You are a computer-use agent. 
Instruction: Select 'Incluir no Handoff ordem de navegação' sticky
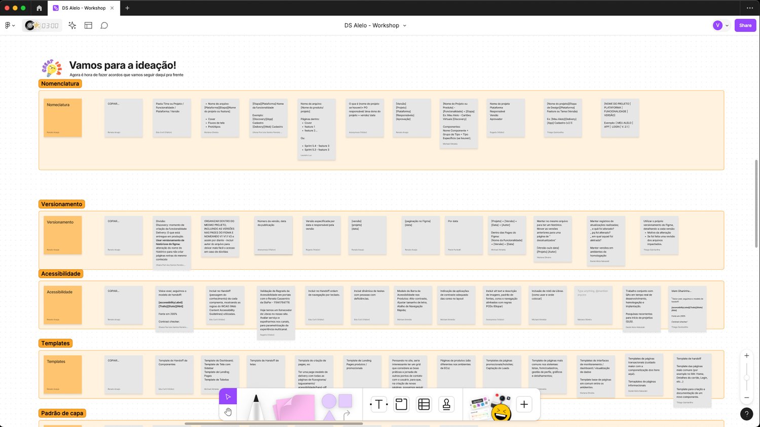coord(324,305)
